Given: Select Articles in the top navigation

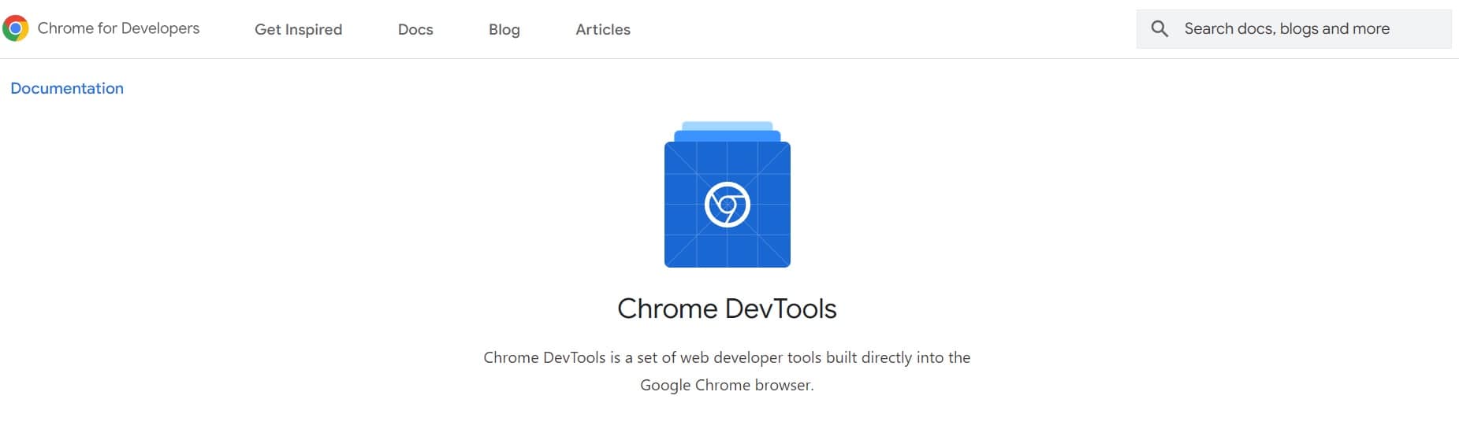Looking at the screenshot, I should tap(602, 29).
